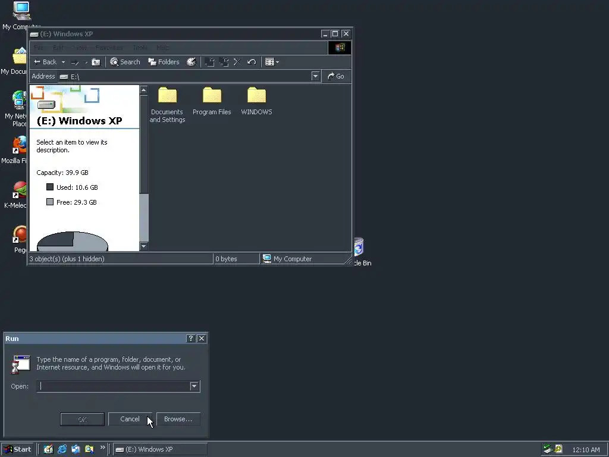Expand the Address bar dropdown
609x457 pixels.
pyautogui.click(x=315, y=76)
